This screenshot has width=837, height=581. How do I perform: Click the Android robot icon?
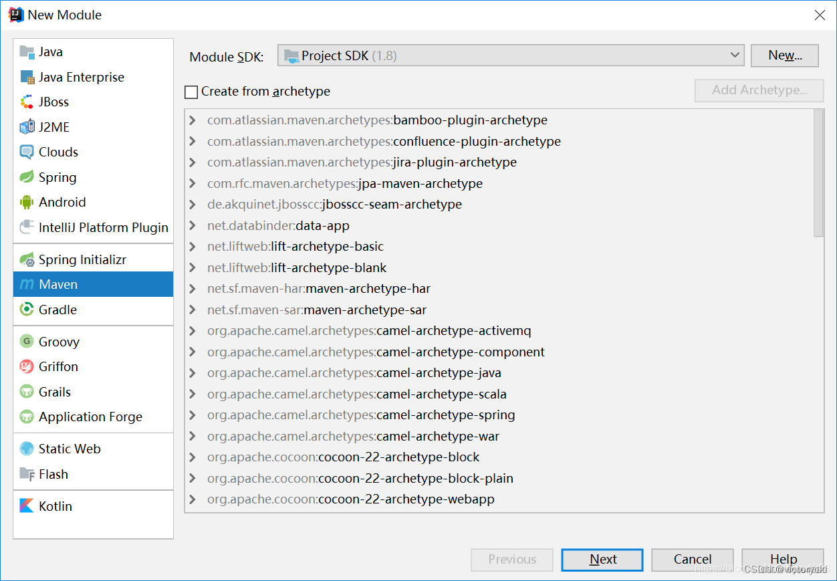pos(27,202)
